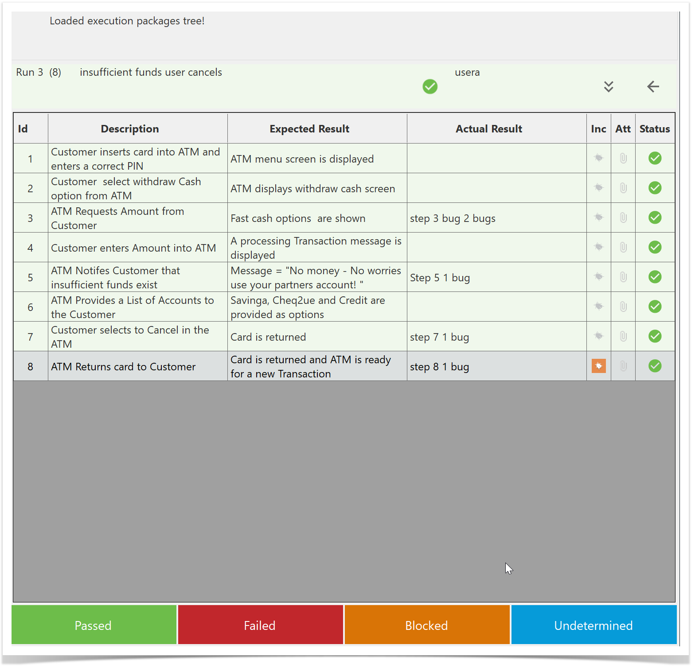The height and width of the screenshot is (668, 695).
Task: Open the attachment paperclip for step 6
Action: coord(623,307)
